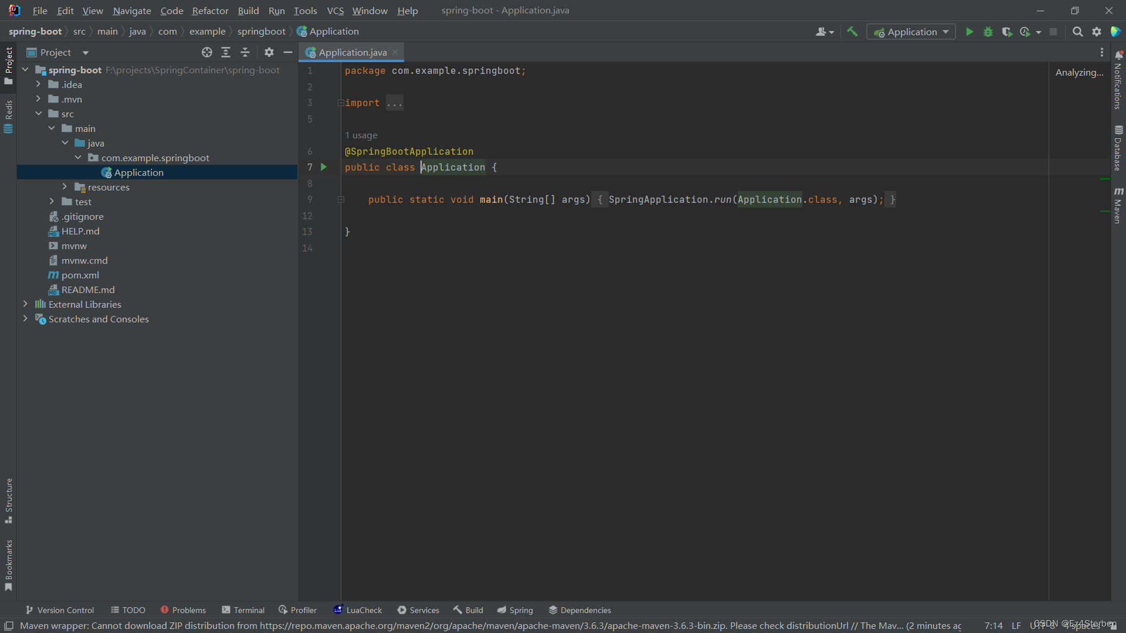Viewport: 1126px width, 633px height.
Task: Close the Application.java tab
Action: tap(395, 52)
